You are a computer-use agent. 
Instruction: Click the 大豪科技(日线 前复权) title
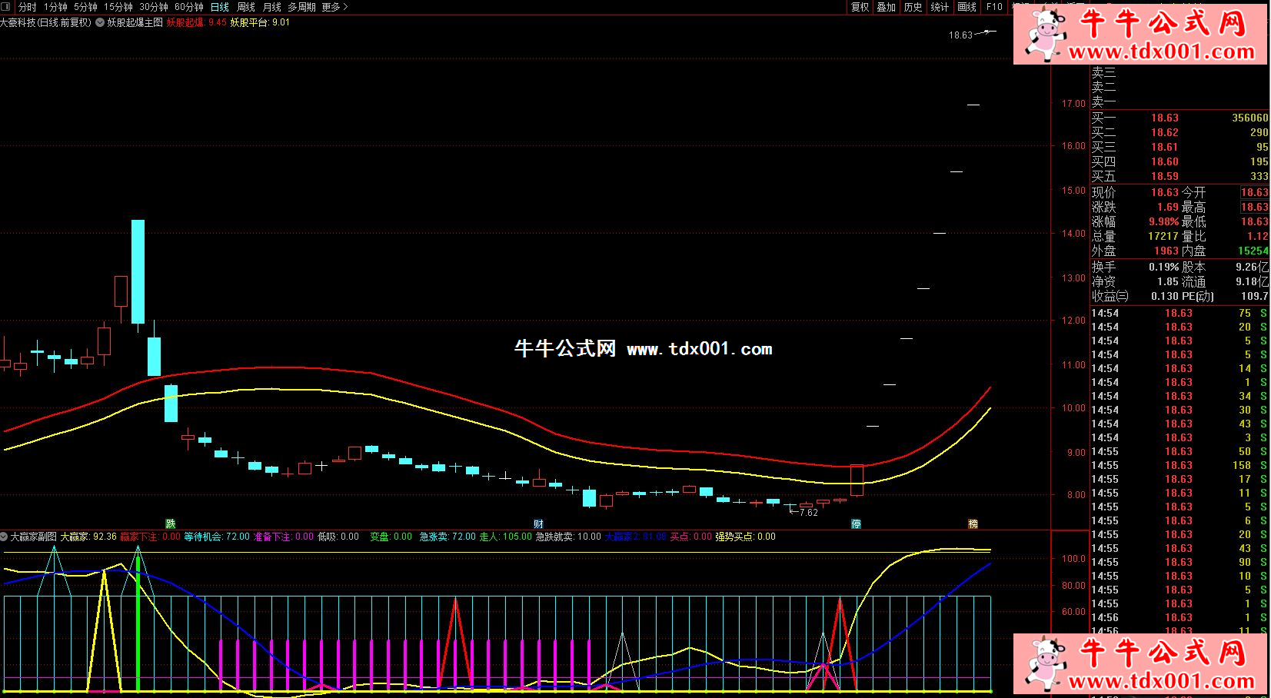tap(46, 23)
